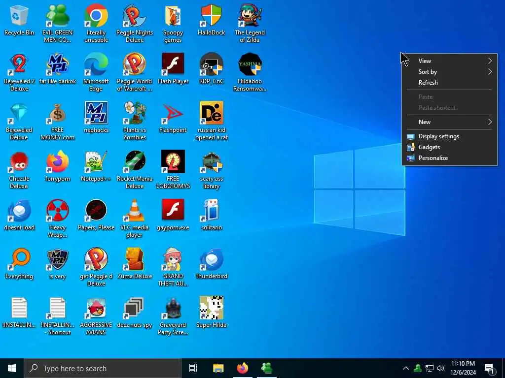505x378 pixels.
Task: Select the Zuma Deluxe icon
Action: 135,259
